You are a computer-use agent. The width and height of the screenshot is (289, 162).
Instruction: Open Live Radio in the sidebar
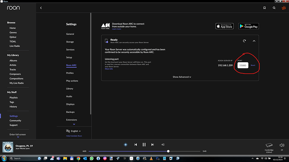pos(15,46)
